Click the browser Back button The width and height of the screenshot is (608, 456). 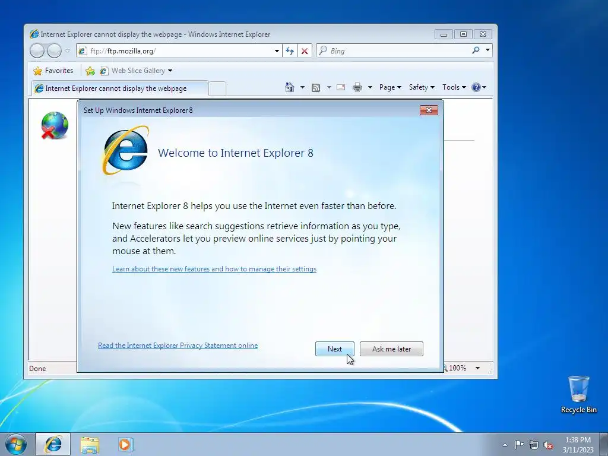coord(37,50)
